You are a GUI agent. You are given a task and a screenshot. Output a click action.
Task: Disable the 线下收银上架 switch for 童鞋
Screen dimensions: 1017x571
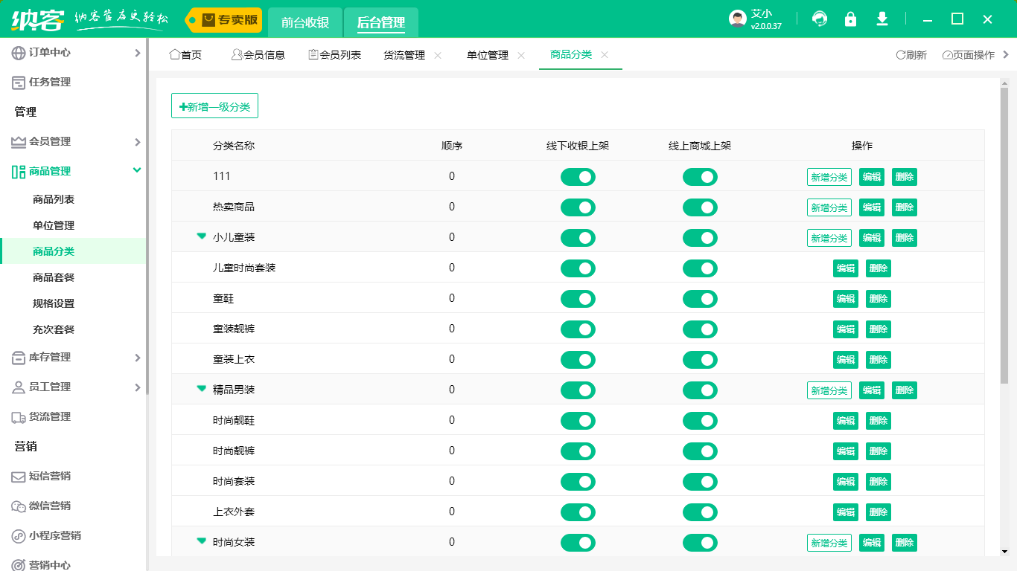578,298
